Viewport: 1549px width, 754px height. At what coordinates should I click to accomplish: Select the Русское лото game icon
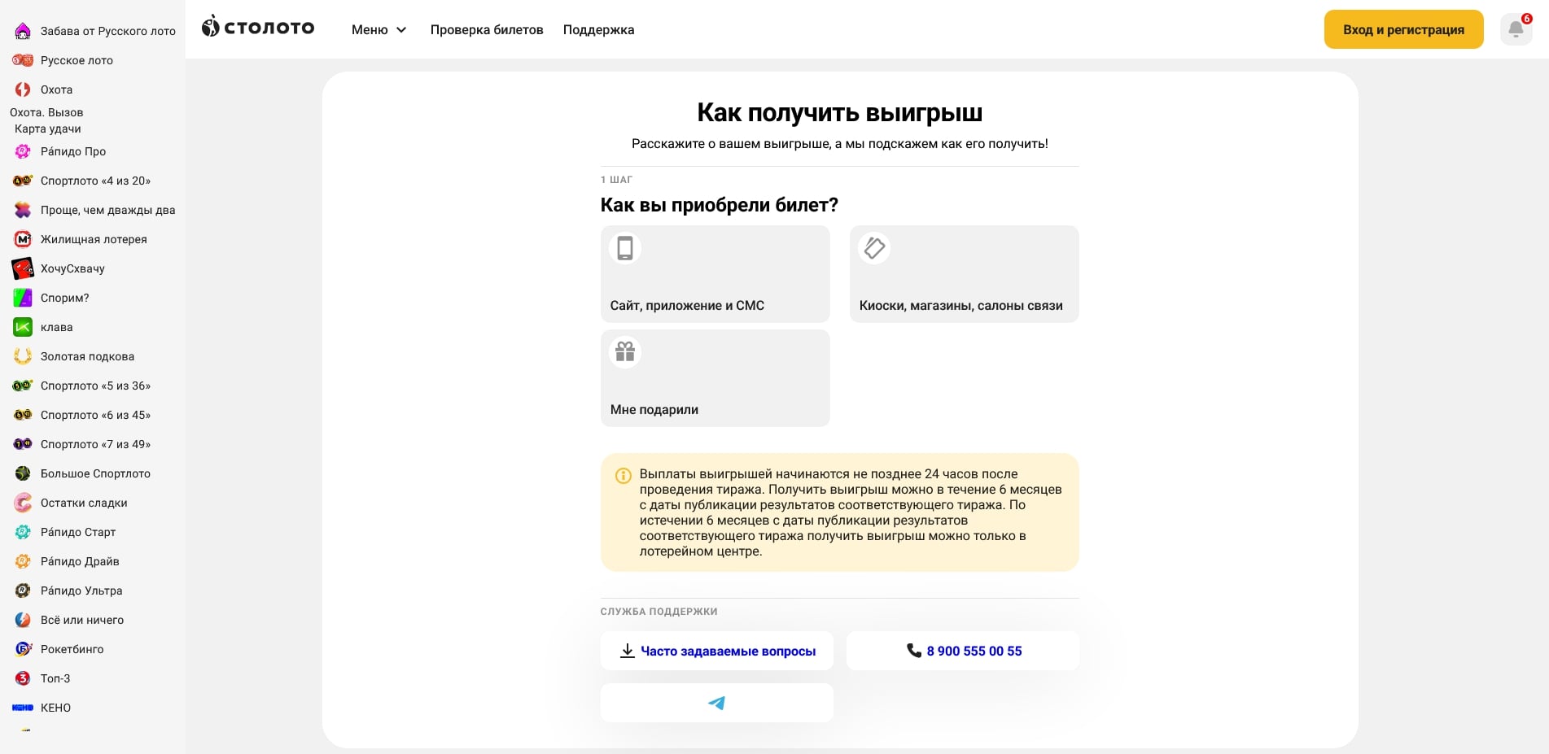pos(22,60)
